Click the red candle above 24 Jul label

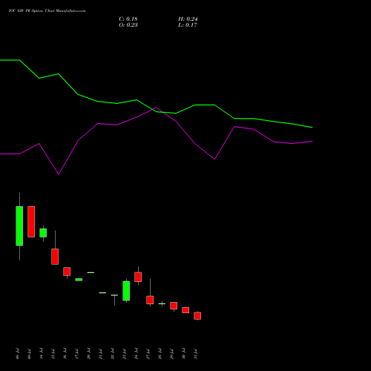(x=138, y=277)
